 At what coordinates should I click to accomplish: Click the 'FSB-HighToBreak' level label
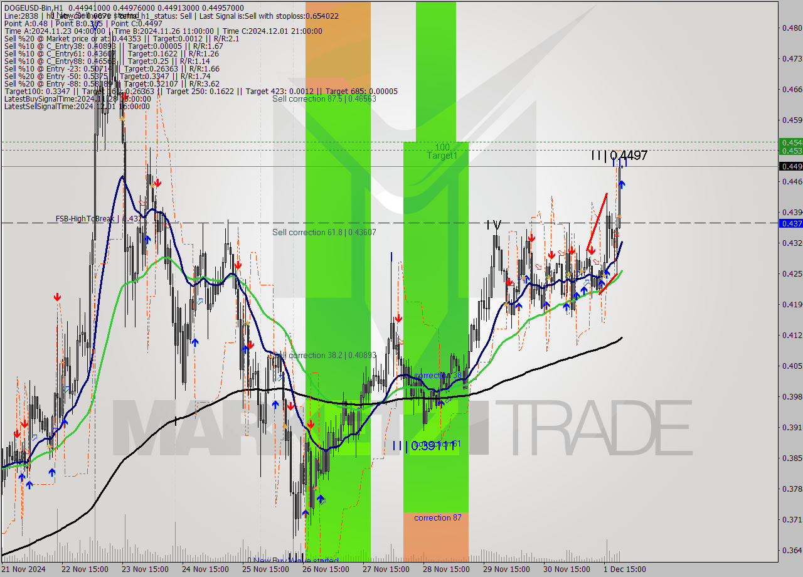(x=98, y=219)
